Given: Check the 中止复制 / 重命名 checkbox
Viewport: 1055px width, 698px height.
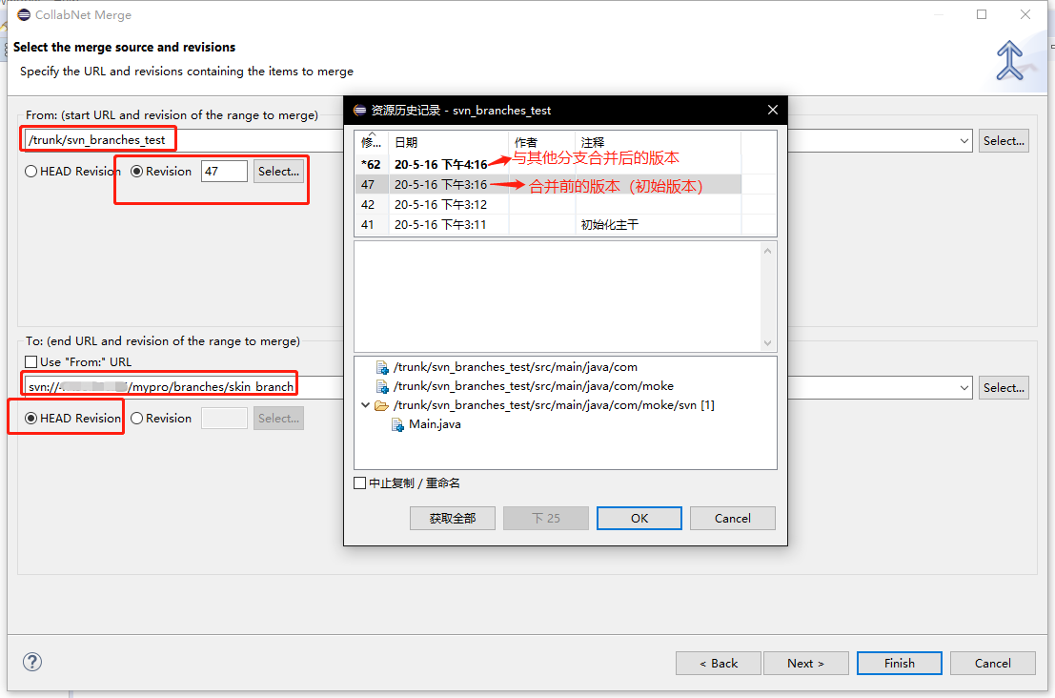Looking at the screenshot, I should [x=360, y=483].
